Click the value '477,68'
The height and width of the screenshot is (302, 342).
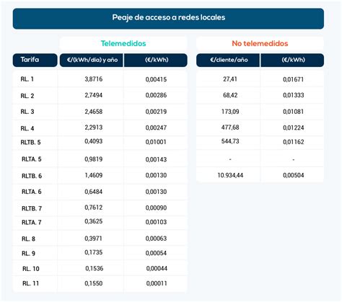(230, 128)
